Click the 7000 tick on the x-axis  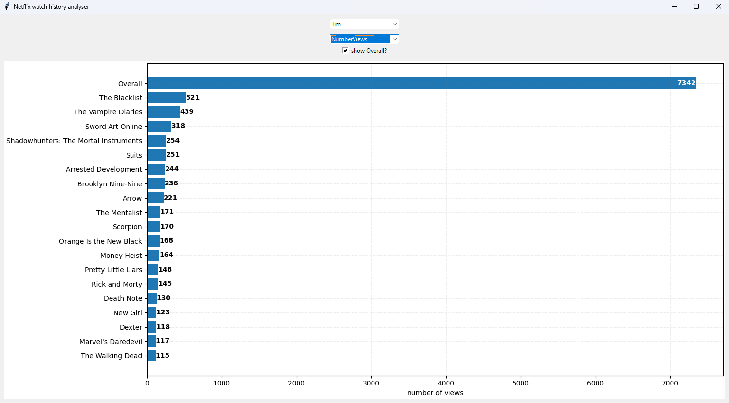[x=670, y=383]
